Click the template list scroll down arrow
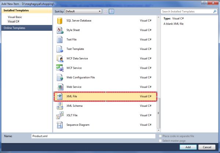This screenshot has width=220, height=153. 158,130
